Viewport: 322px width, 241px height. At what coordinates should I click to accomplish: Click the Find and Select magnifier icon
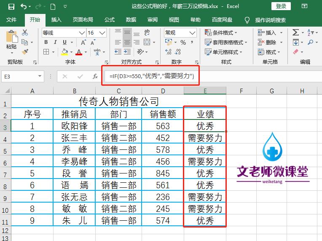pyautogui.click(x=310, y=42)
